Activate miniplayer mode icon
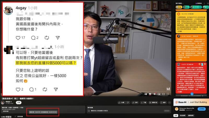Image resolution: width=209 pixels, height=118 pixels. 159,94
